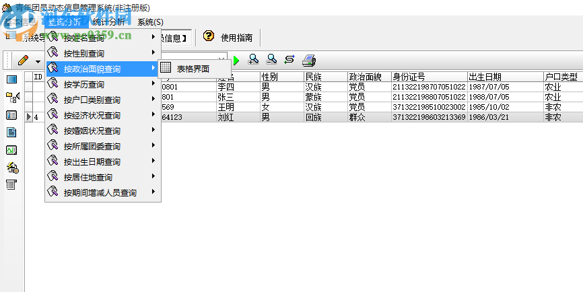Click the 女 gender cell in 王明 row
This screenshot has width=583, height=292.
click(281, 108)
